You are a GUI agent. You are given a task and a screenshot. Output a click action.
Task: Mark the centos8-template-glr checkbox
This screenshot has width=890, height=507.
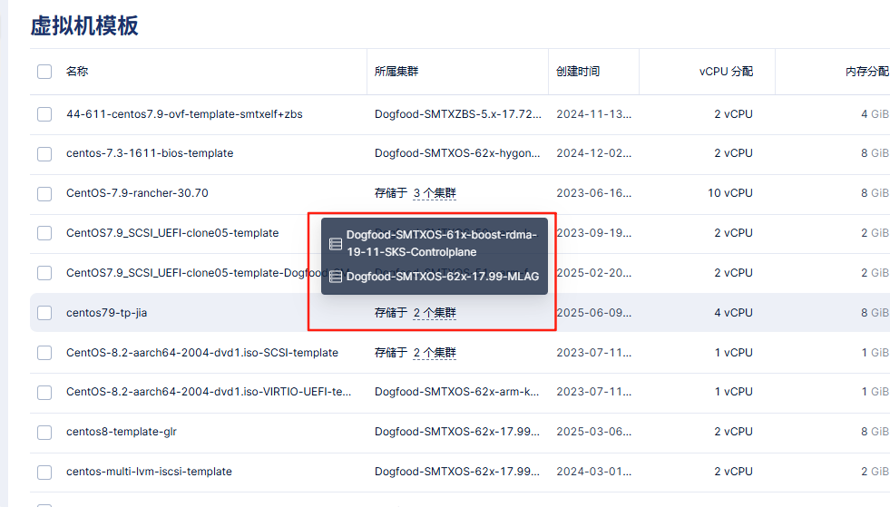pos(44,433)
